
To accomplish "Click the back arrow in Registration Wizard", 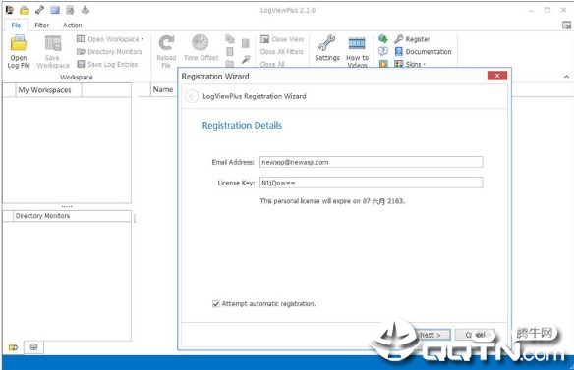I will click(x=192, y=96).
